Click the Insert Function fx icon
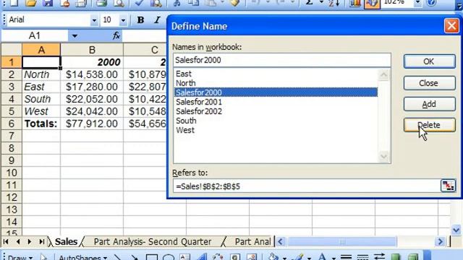Viewport: 463px width, 260px height. [x=116, y=36]
